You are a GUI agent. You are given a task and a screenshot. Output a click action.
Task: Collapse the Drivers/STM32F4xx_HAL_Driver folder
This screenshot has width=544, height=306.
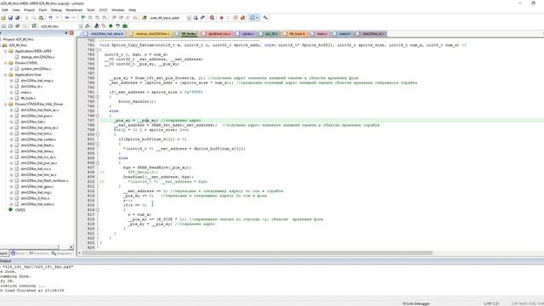[6, 104]
